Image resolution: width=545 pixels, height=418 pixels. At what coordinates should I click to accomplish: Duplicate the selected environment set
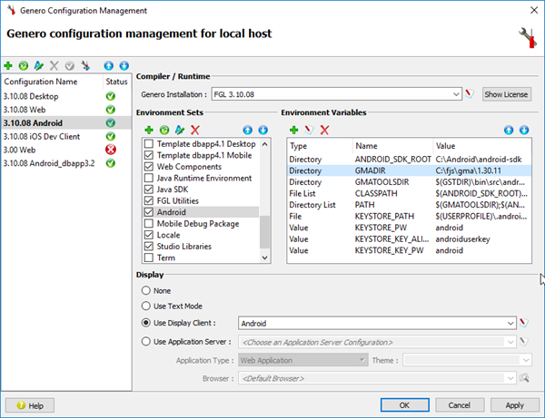[x=164, y=130]
